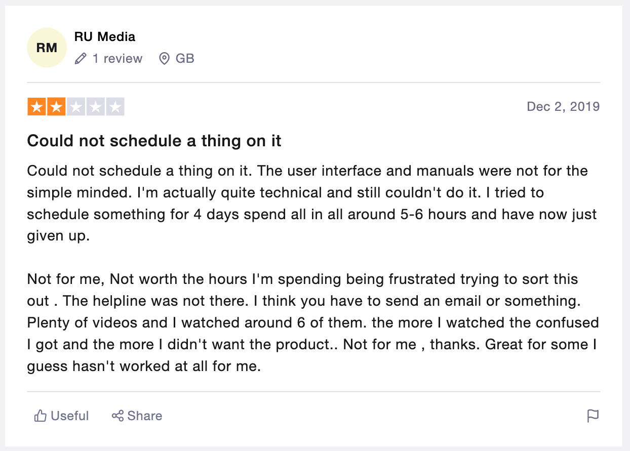This screenshot has height=451, width=630.
Task: Click the first orange rating star
Action: point(36,107)
